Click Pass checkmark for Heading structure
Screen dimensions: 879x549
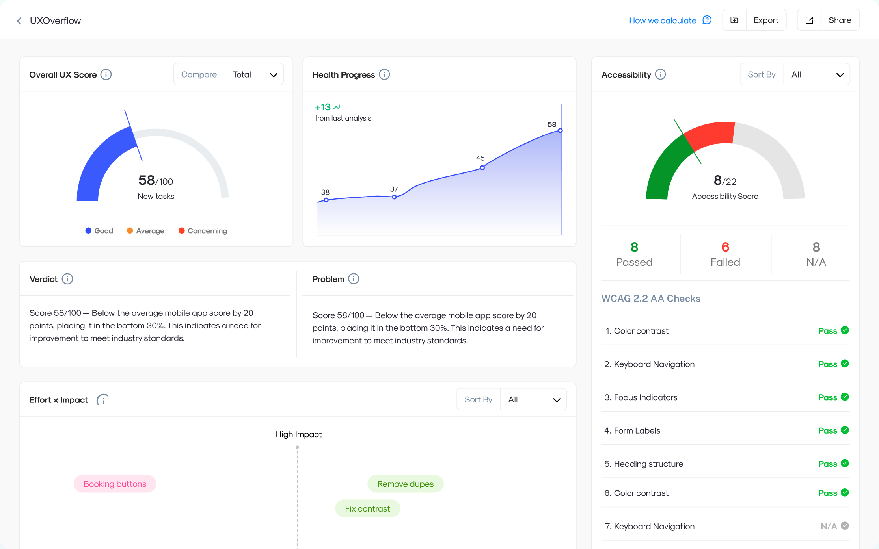(845, 463)
